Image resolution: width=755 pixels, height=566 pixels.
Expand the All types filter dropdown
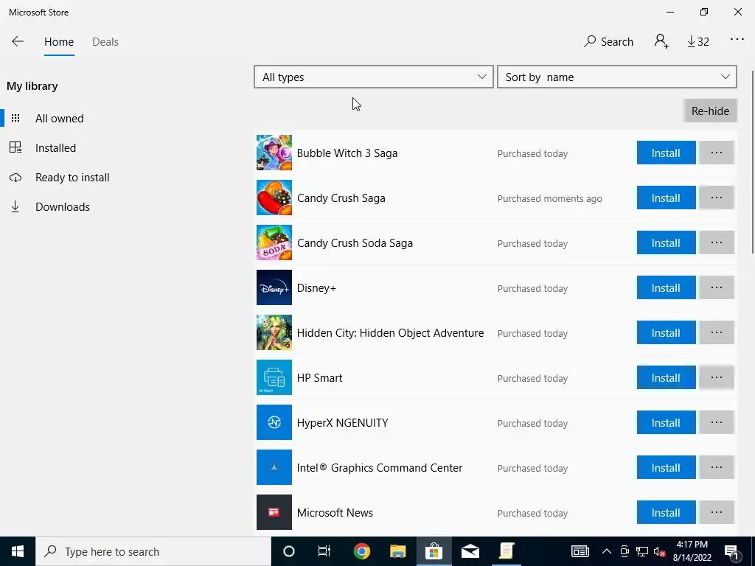click(374, 77)
